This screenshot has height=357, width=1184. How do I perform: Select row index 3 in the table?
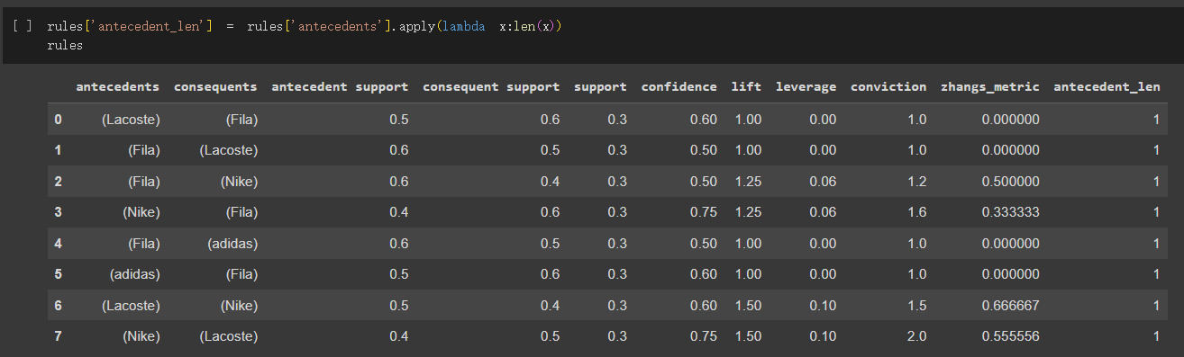(x=58, y=212)
